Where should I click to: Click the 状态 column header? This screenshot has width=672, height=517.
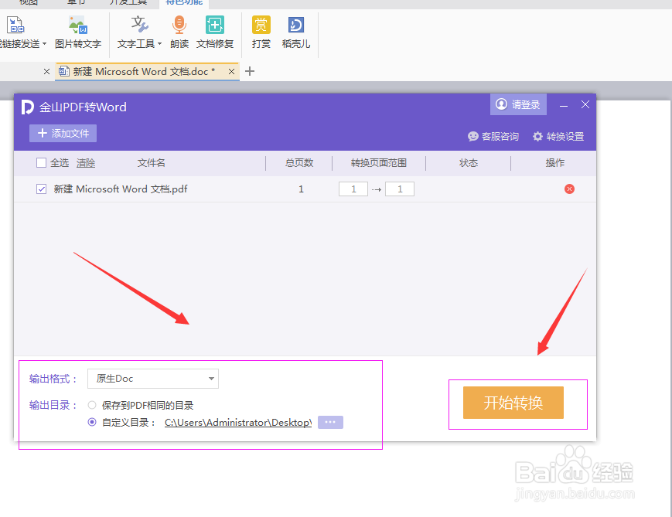coord(468,163)
